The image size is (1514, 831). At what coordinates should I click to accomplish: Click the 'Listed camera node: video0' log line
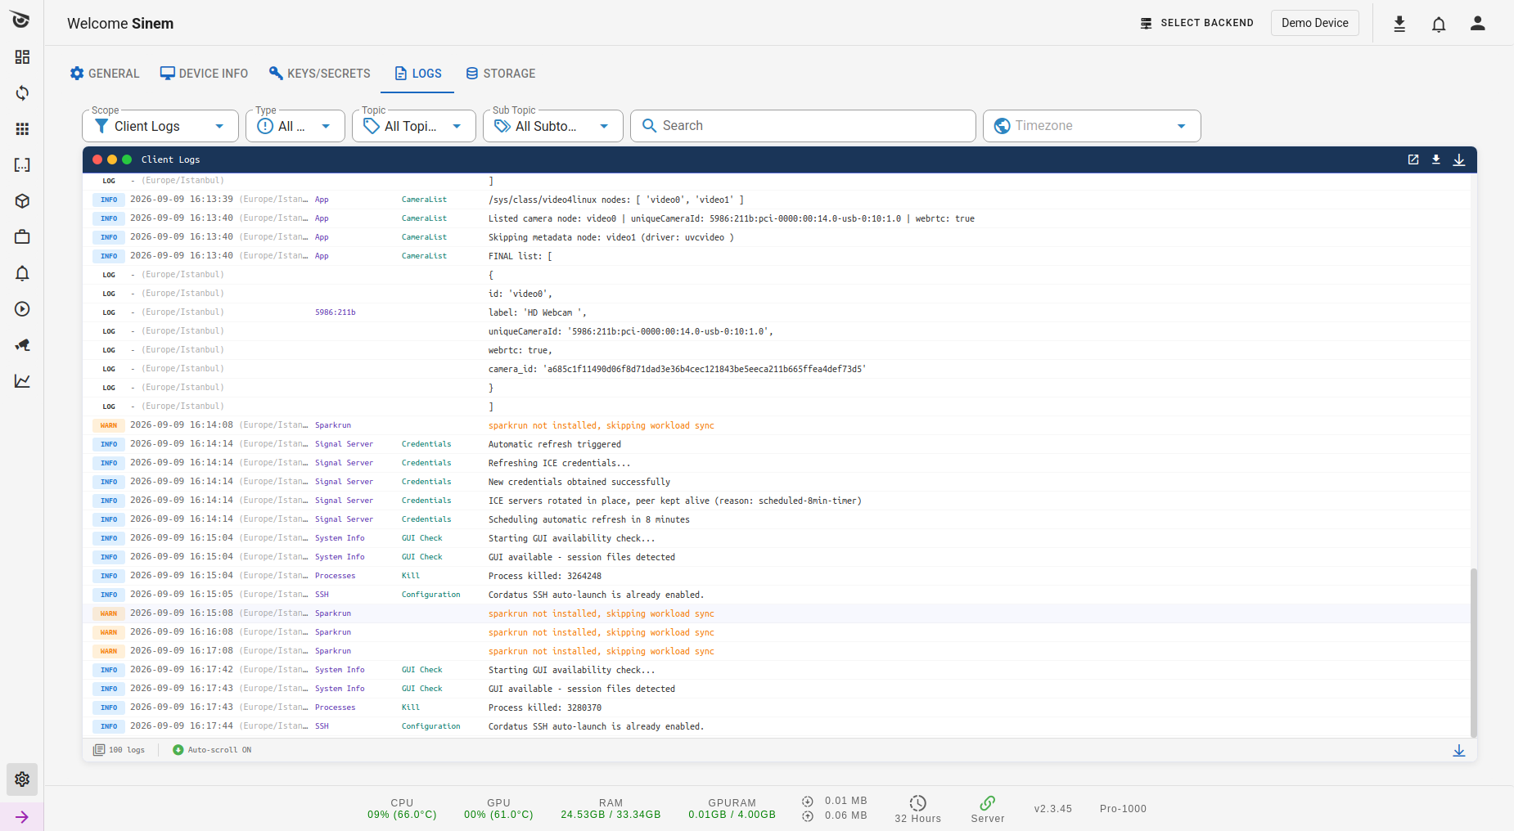click(732, 218)
